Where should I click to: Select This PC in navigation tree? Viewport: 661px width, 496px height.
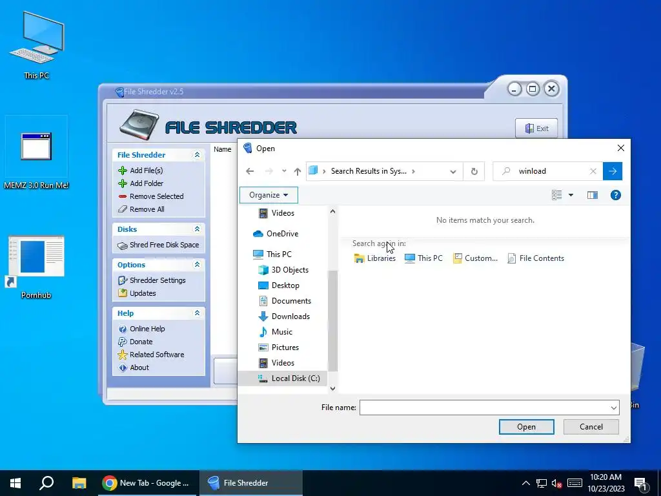272,254
